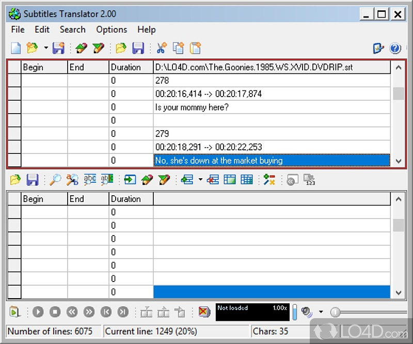Open dropdown arrow beside insert-line icon
Screen dimensions: 413x344
pyautogui.click(x=200, y=180)
